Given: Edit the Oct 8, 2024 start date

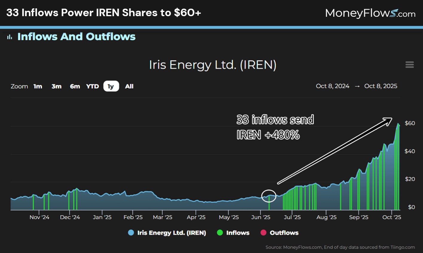Looking at the screenshot, I should point(332,86).
